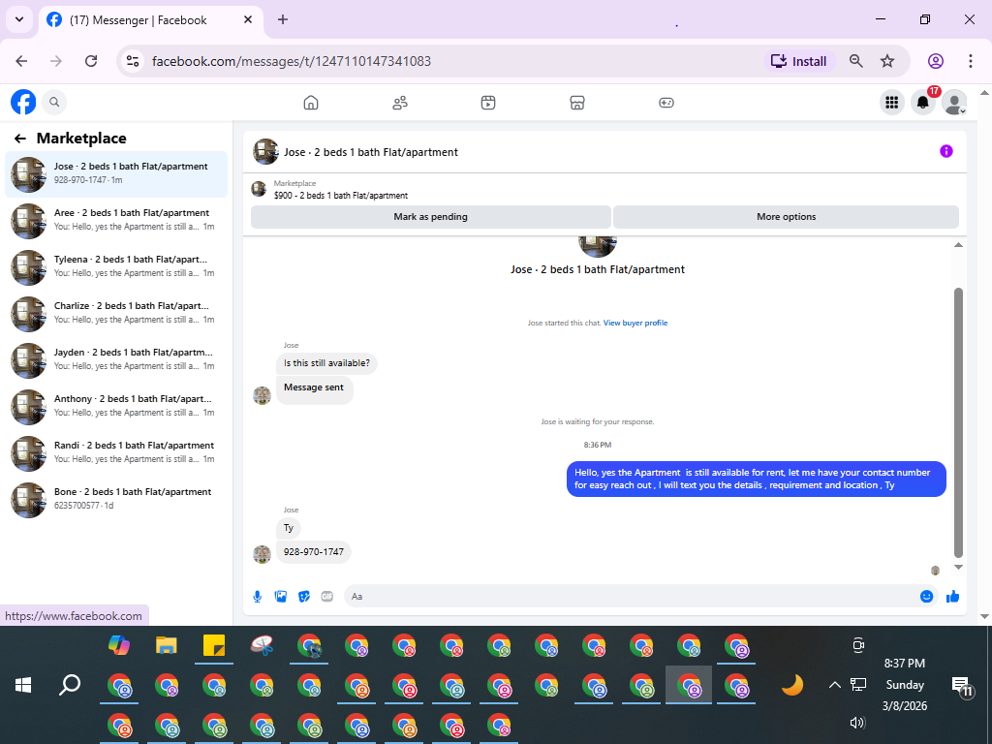Viewport: 992px width, 744px height.
Task: Open Jose conversation in the list
Action: (x=116, y=174)
